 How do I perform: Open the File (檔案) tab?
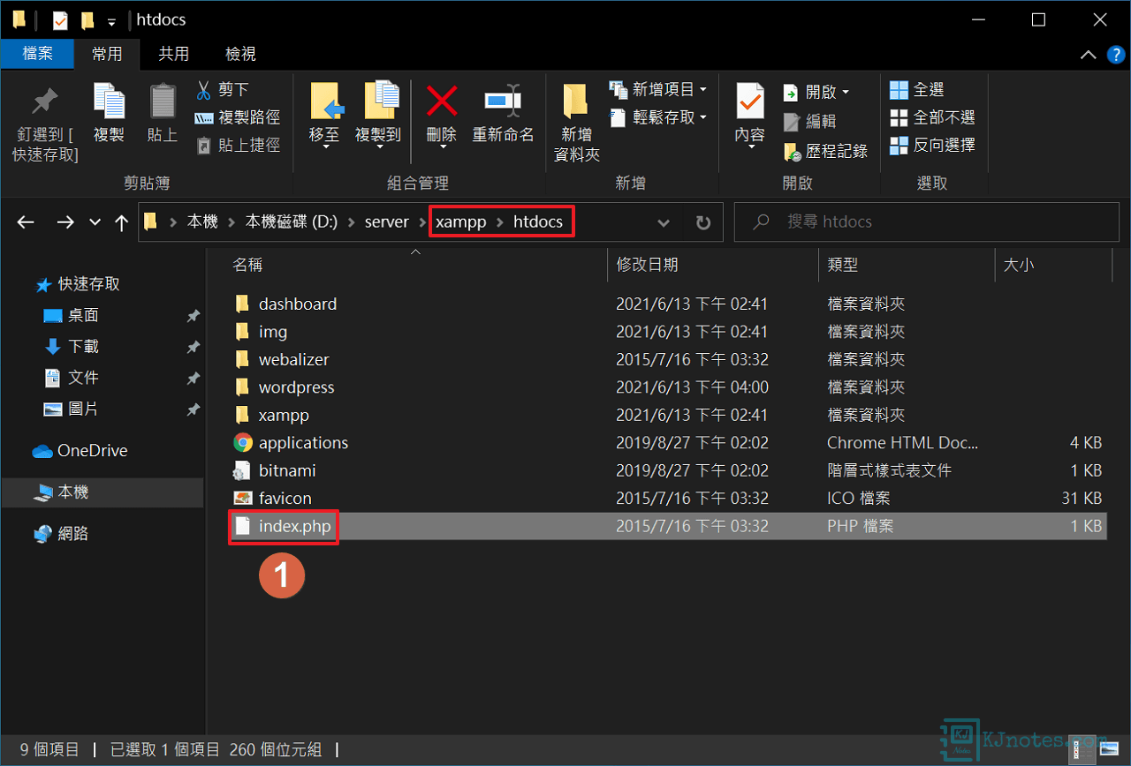pyautogui.click(x=37, y=54)
